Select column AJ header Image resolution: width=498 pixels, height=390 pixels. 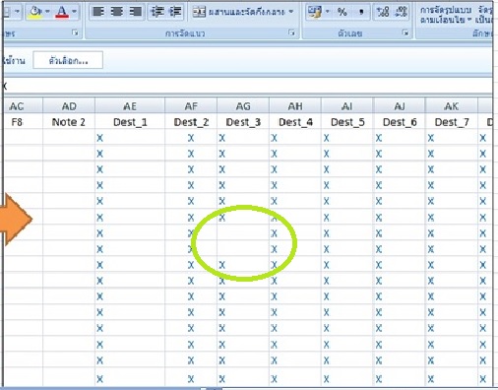click(400, 106)
